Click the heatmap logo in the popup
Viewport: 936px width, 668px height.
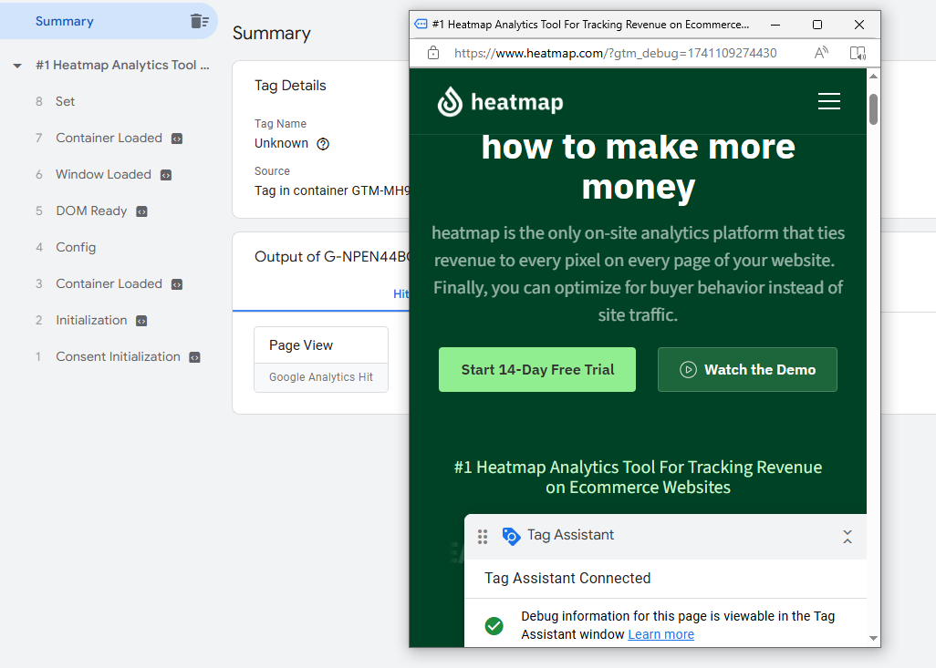tap(500, 101)
